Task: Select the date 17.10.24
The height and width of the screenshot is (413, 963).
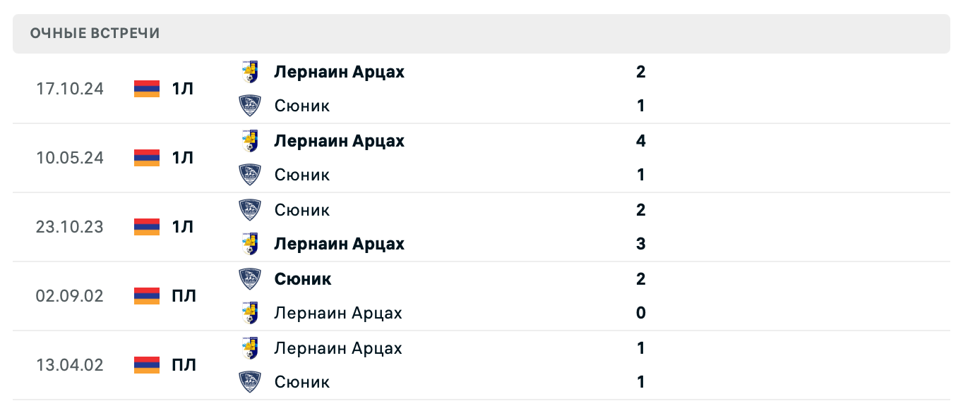Action: pyautogui.click(x=70, y=89)
